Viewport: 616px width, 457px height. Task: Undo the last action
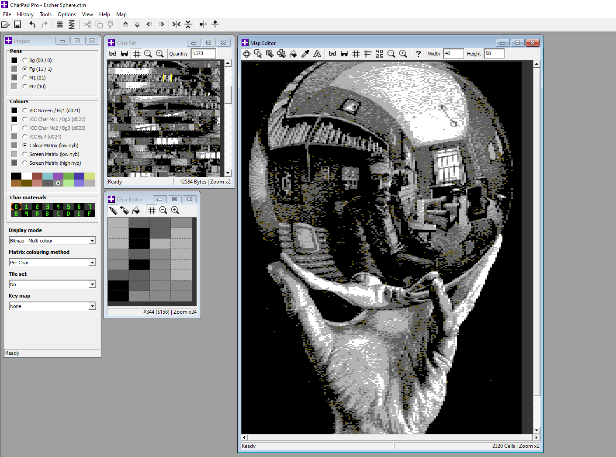32,24
